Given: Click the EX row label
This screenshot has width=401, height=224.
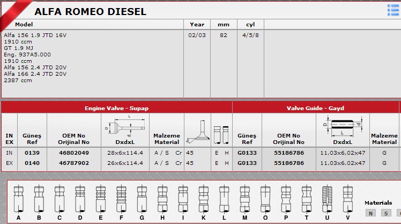Looking at the screenshot, I should (9, 163).
